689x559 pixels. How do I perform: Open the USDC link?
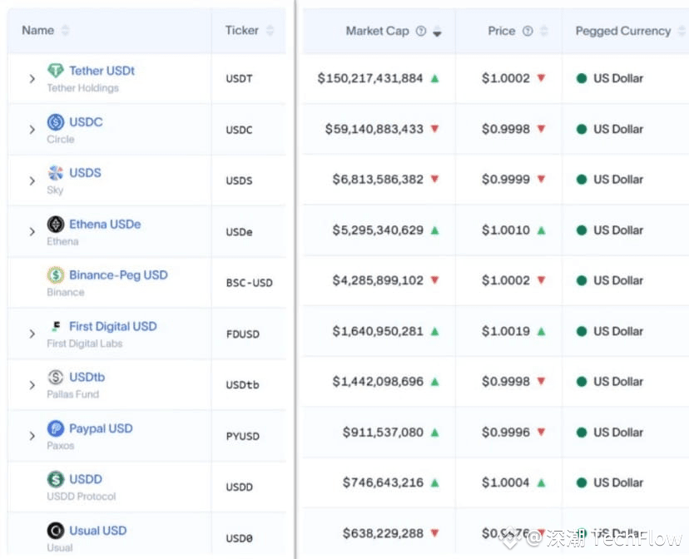pos(86,121)
